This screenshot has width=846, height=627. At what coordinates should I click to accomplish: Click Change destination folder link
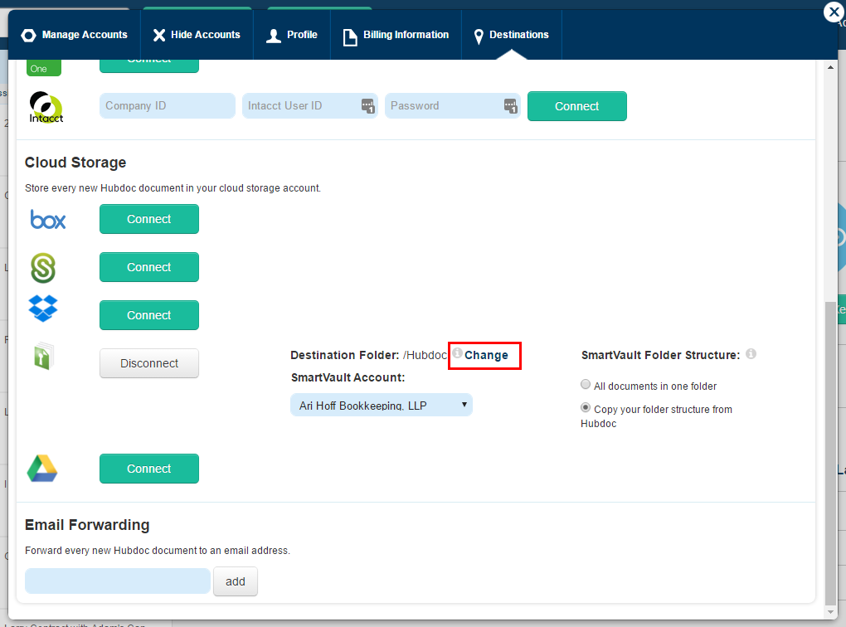click(486, 355)
